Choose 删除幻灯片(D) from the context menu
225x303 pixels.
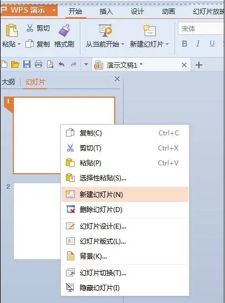tap(125, 209)
